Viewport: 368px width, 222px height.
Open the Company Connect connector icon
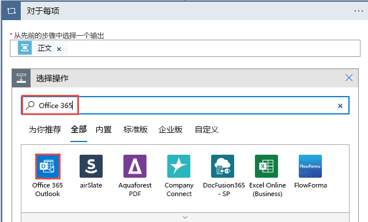(179, 166)
